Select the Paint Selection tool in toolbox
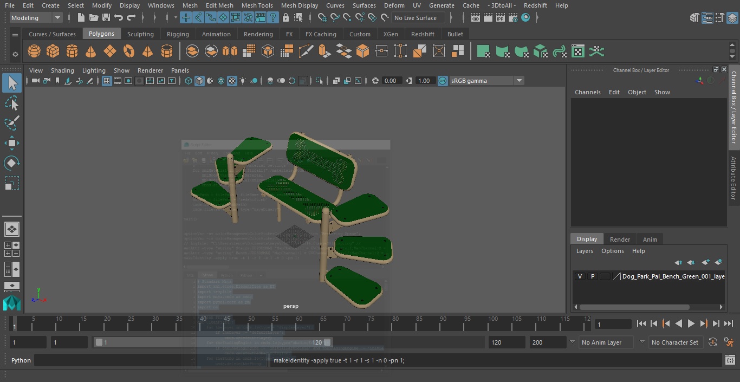Image resolution: width=740 pixels, height=382 pixels. (12, 123)
